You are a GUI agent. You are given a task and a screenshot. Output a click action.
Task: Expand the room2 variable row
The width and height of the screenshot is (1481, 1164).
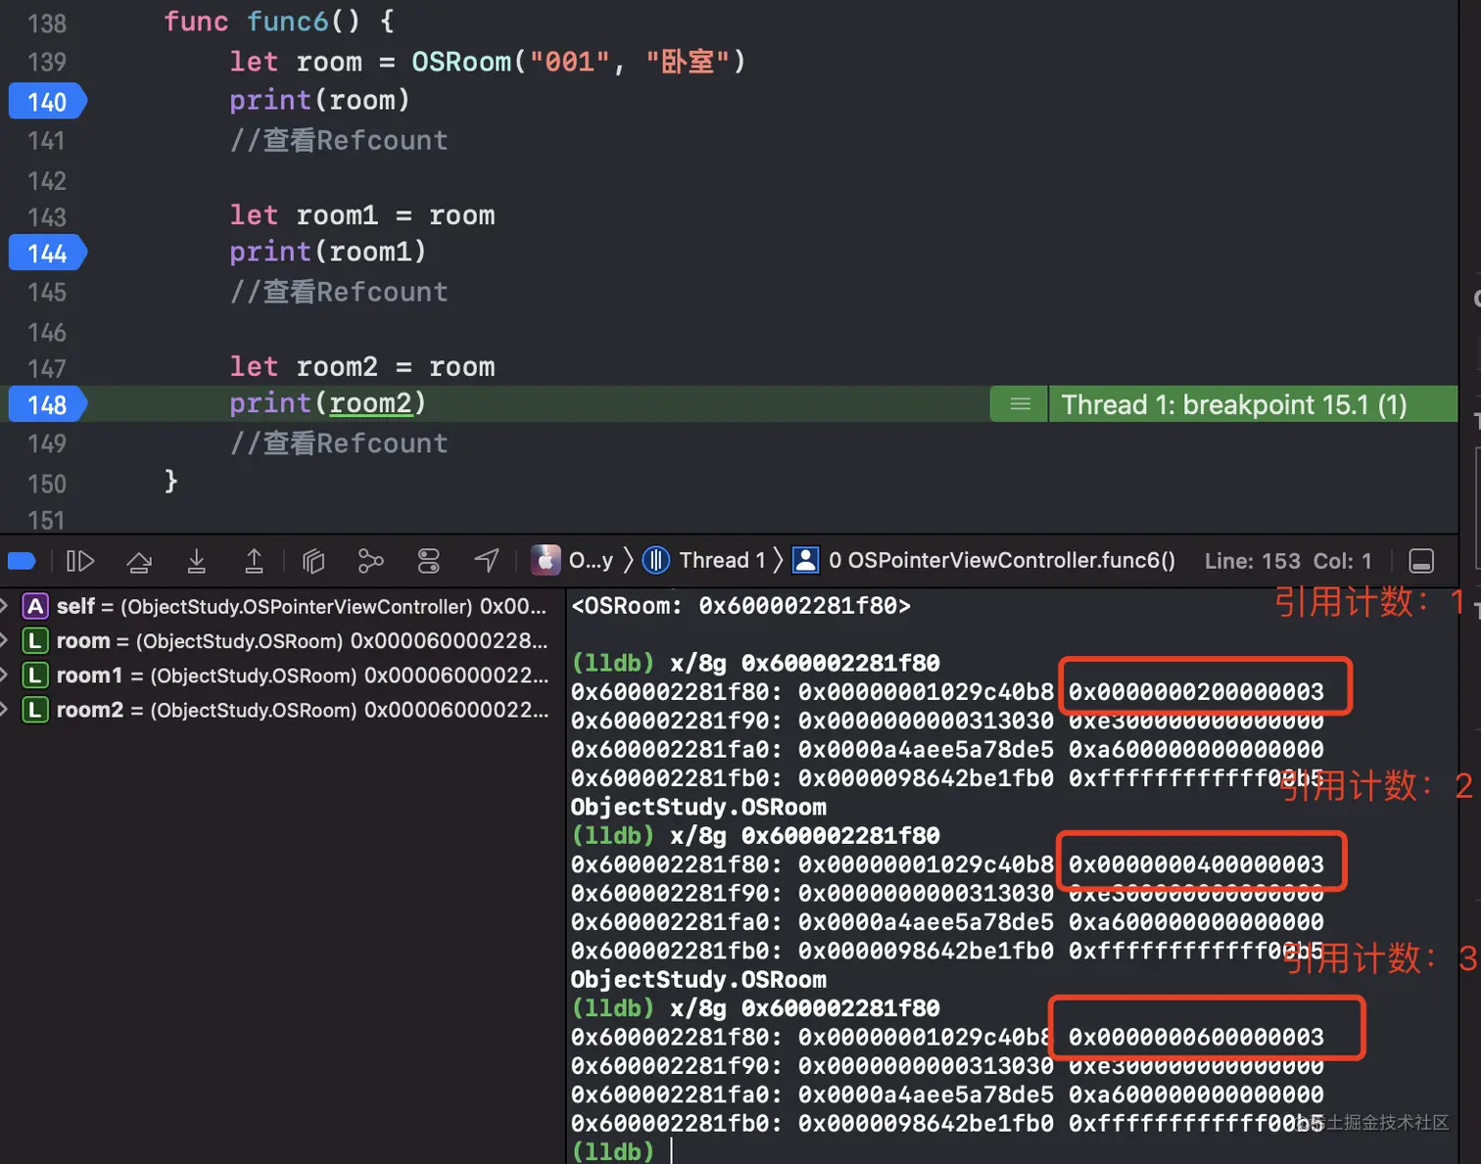point(5,710)
